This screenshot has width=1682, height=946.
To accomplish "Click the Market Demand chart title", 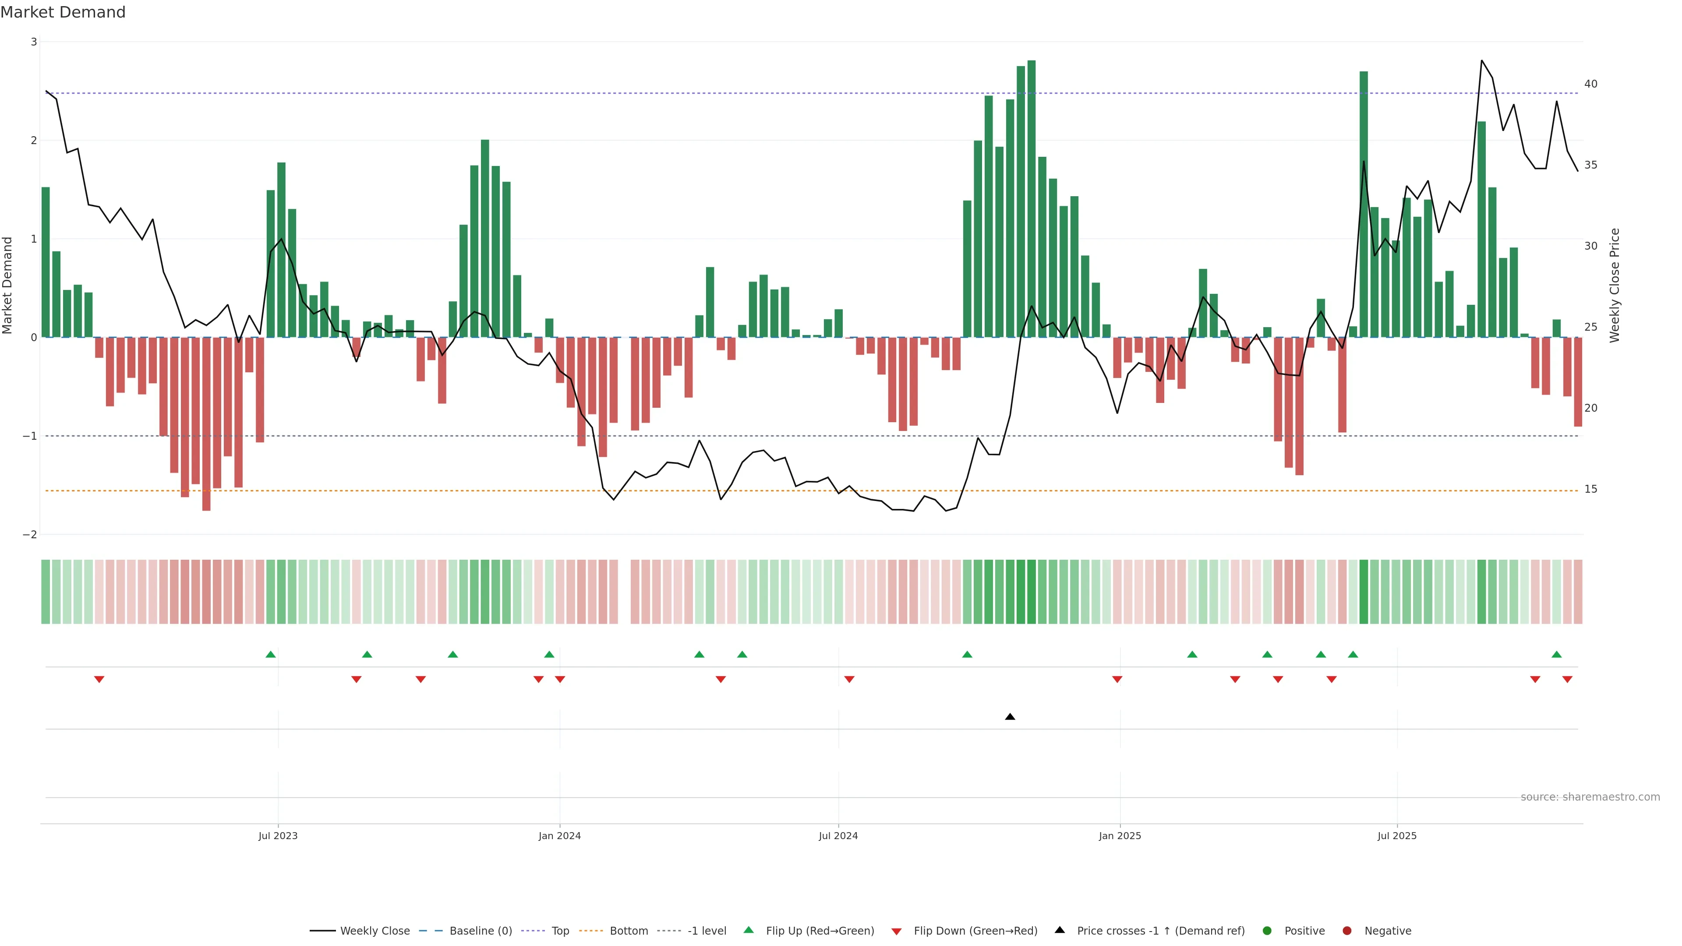I will tap(63, 12).
